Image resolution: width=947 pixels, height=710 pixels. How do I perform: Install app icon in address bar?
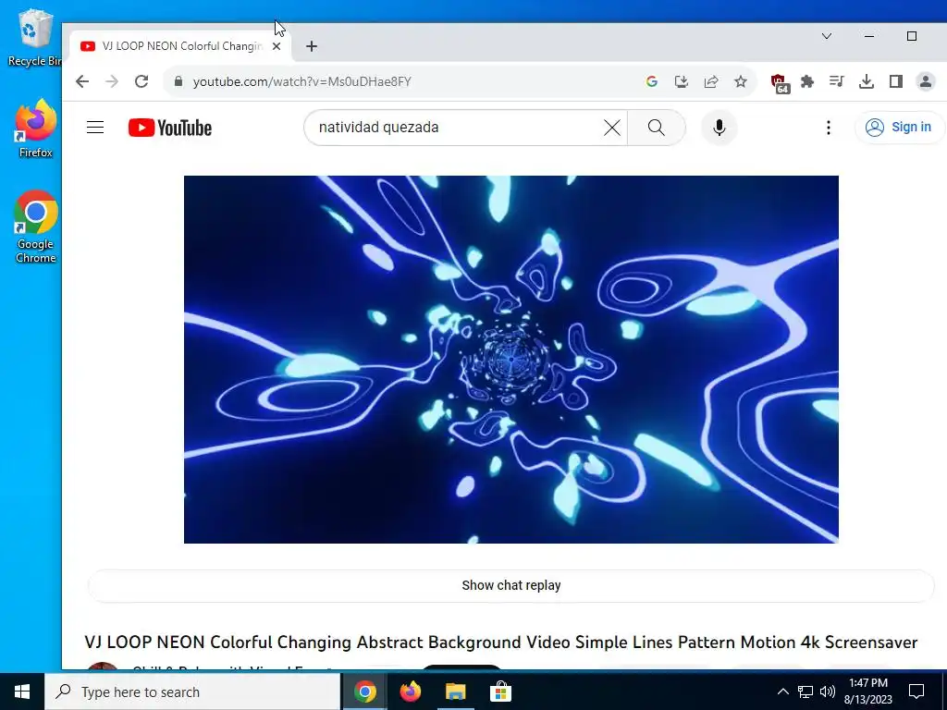click(682, 81)
